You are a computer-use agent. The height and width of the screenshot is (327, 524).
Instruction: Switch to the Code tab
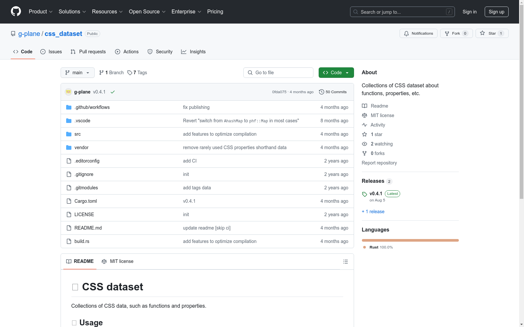pos(23,52)
